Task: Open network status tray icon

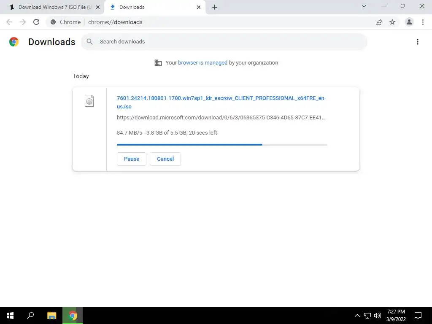Action: click(367, 316)
